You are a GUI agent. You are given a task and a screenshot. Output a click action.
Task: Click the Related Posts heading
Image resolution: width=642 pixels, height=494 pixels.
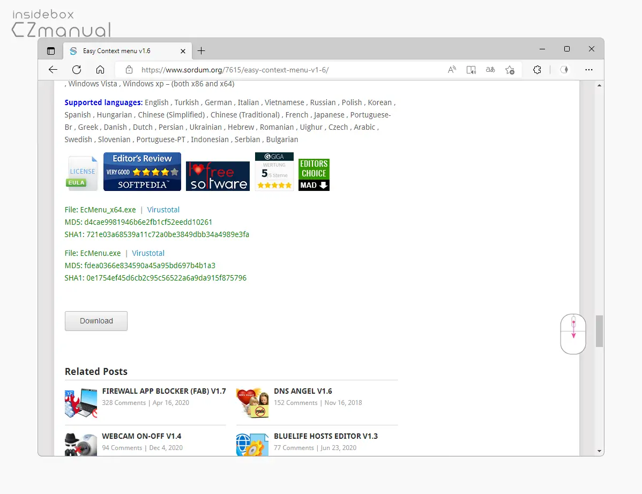(x=96, y=371)
